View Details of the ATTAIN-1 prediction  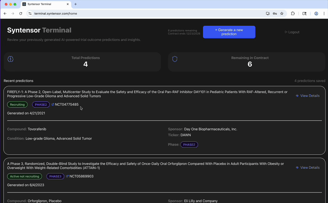tap(307, 167)
